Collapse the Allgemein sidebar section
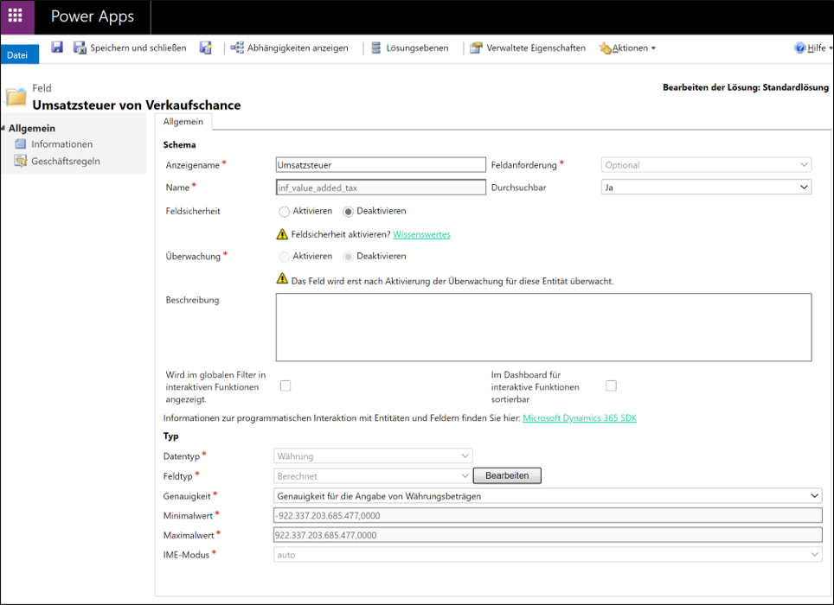The image size is (834, 605). point(3,128)
